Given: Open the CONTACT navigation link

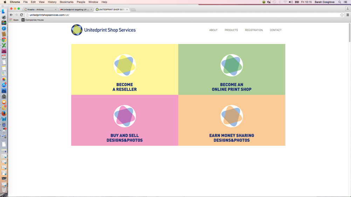Looking at the screenshot, I should [276, 30].
